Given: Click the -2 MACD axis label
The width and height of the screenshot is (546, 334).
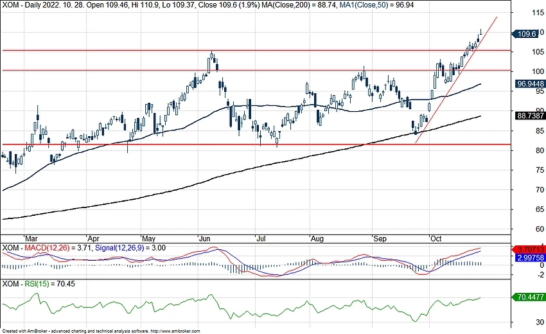Looking at the screenshot, I should coord(540,275).
